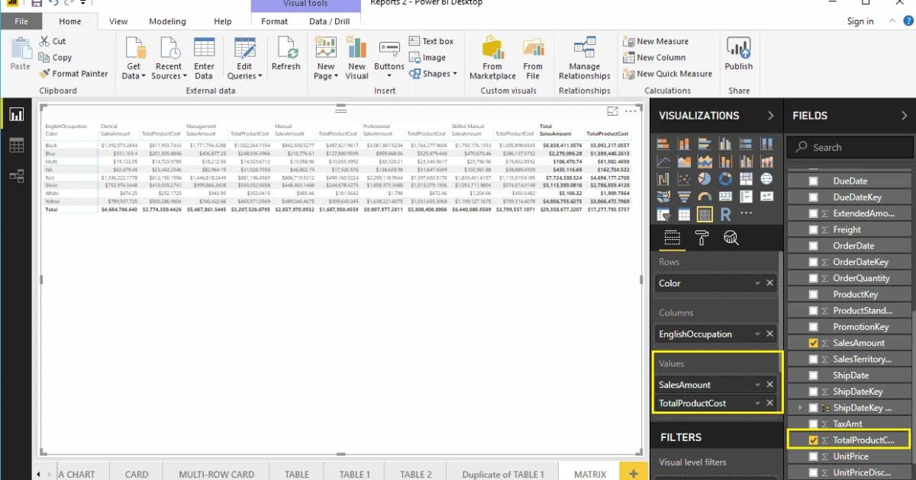Click the Search field in the Fields pane

point(849,147)
